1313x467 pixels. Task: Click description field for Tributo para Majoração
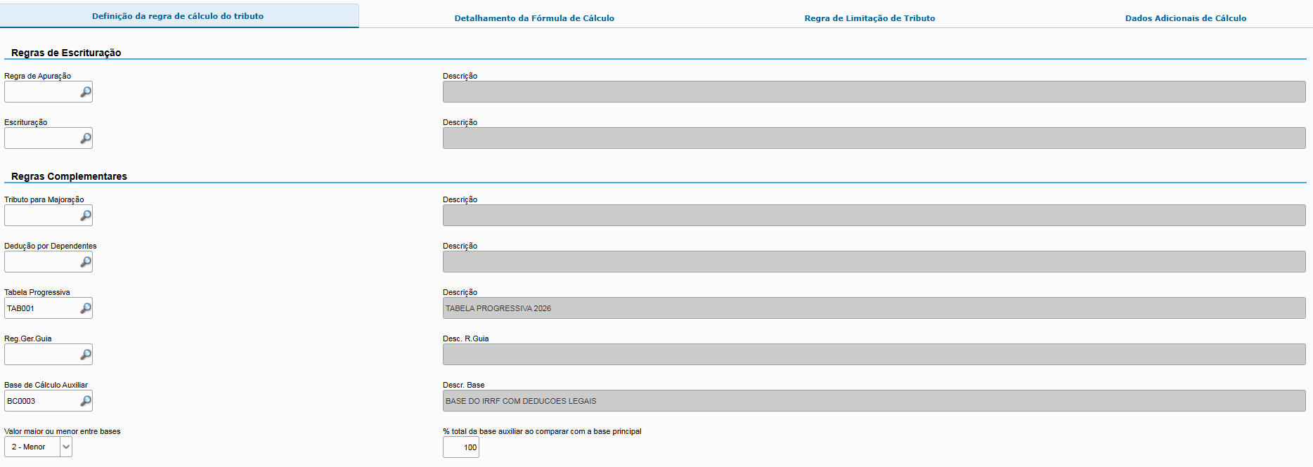[874, 216]
